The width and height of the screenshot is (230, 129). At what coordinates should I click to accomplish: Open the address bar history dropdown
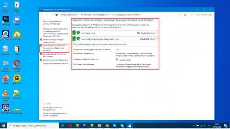tap(180, 15)
